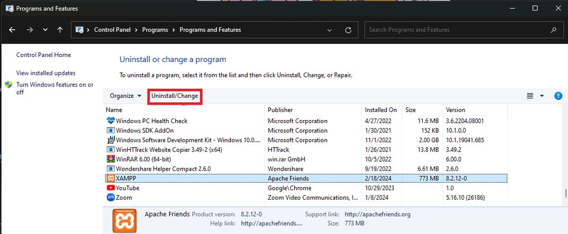This screenshot has width=568, height=234.
Task: Sort by the Name column header
Action: tap(114, 110)
